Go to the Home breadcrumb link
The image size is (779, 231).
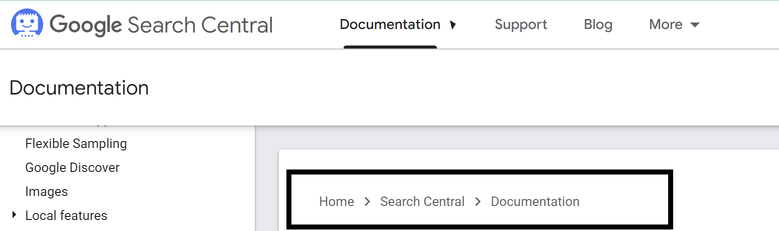tap(337, 201)
